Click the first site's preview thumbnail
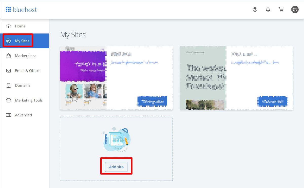304x188 pixels. [x=83, y=78]
